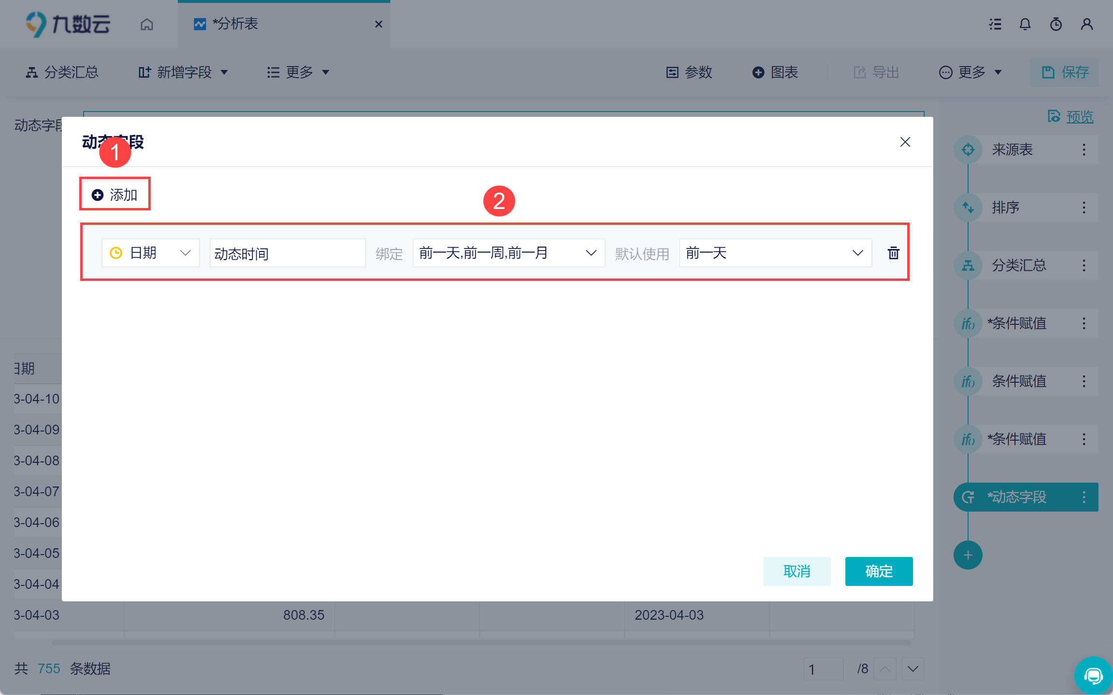Open options menu for 来源表 step

tap(1084, 150)
